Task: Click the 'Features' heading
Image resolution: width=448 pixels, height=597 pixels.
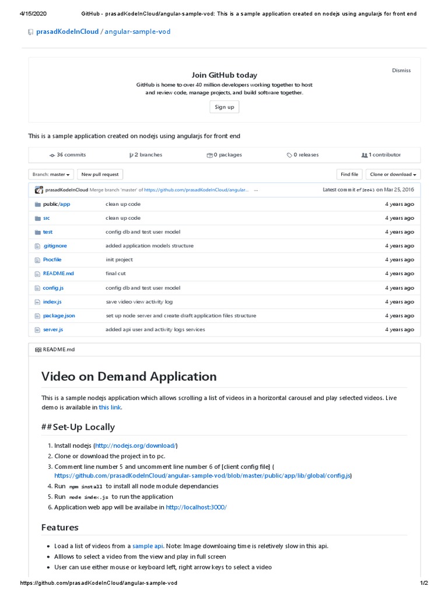Action: pyautogui.click(x=60, y=528)
